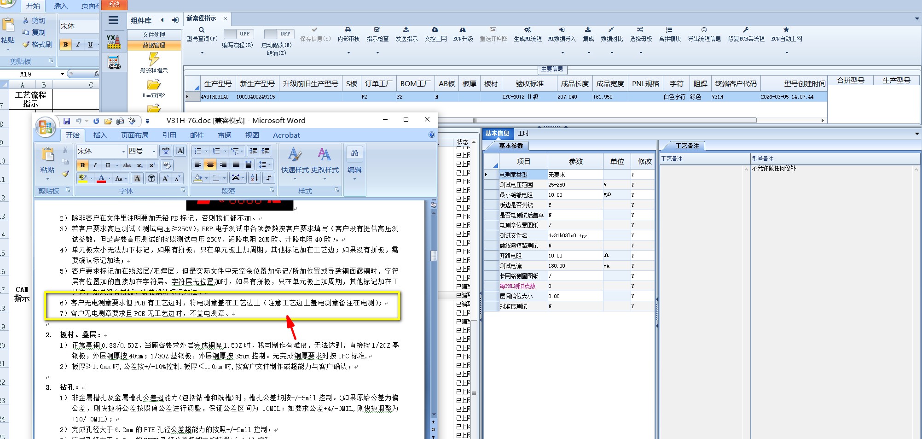Click 生成MI流程 gears icon
Viewport: 922px width, 439px height.
(x=528, y=29)
